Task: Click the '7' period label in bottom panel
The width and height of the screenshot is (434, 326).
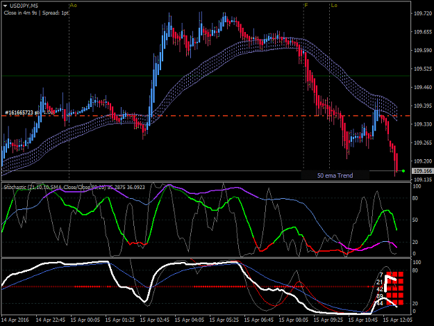Action: [x=381, y=275]
